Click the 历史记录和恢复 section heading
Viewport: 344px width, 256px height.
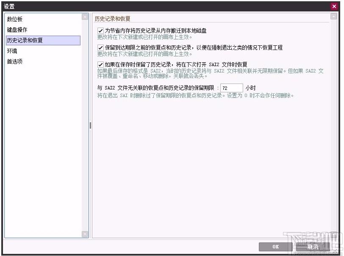coord(112,19)
